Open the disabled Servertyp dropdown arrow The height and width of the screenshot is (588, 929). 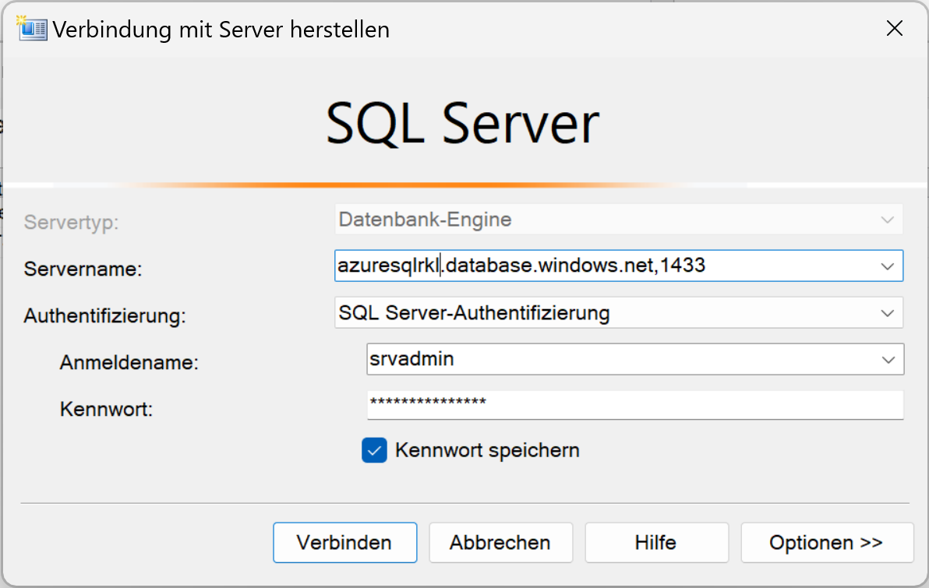click(x=887, y=220)
